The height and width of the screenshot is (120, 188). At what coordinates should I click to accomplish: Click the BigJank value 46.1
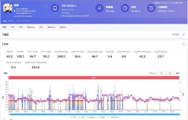[x=95, y=57]
